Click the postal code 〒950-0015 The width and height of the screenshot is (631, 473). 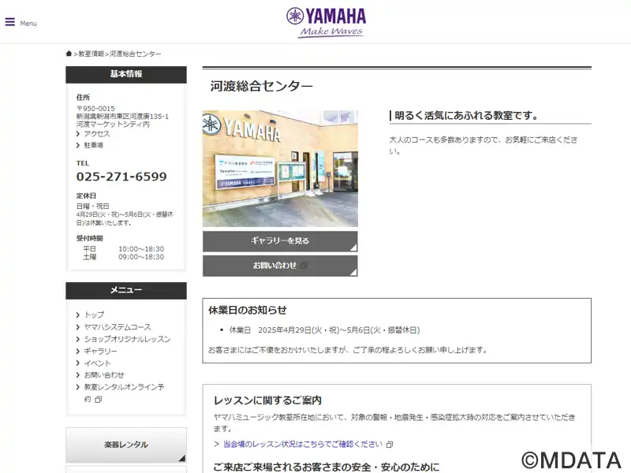[x=95, y=109]
